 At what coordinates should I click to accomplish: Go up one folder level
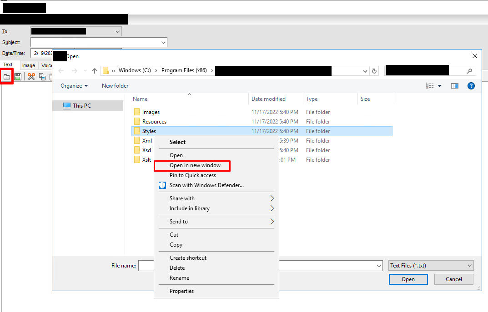95,71
